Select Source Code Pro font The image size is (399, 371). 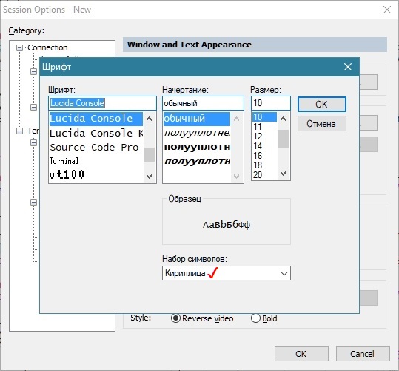[96, 148]
